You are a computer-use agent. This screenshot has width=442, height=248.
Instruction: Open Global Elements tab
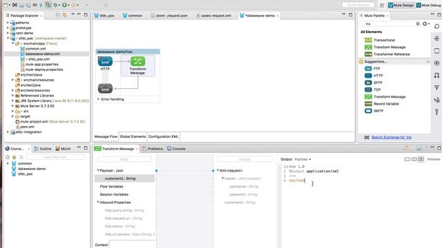[x=133, y=136]
